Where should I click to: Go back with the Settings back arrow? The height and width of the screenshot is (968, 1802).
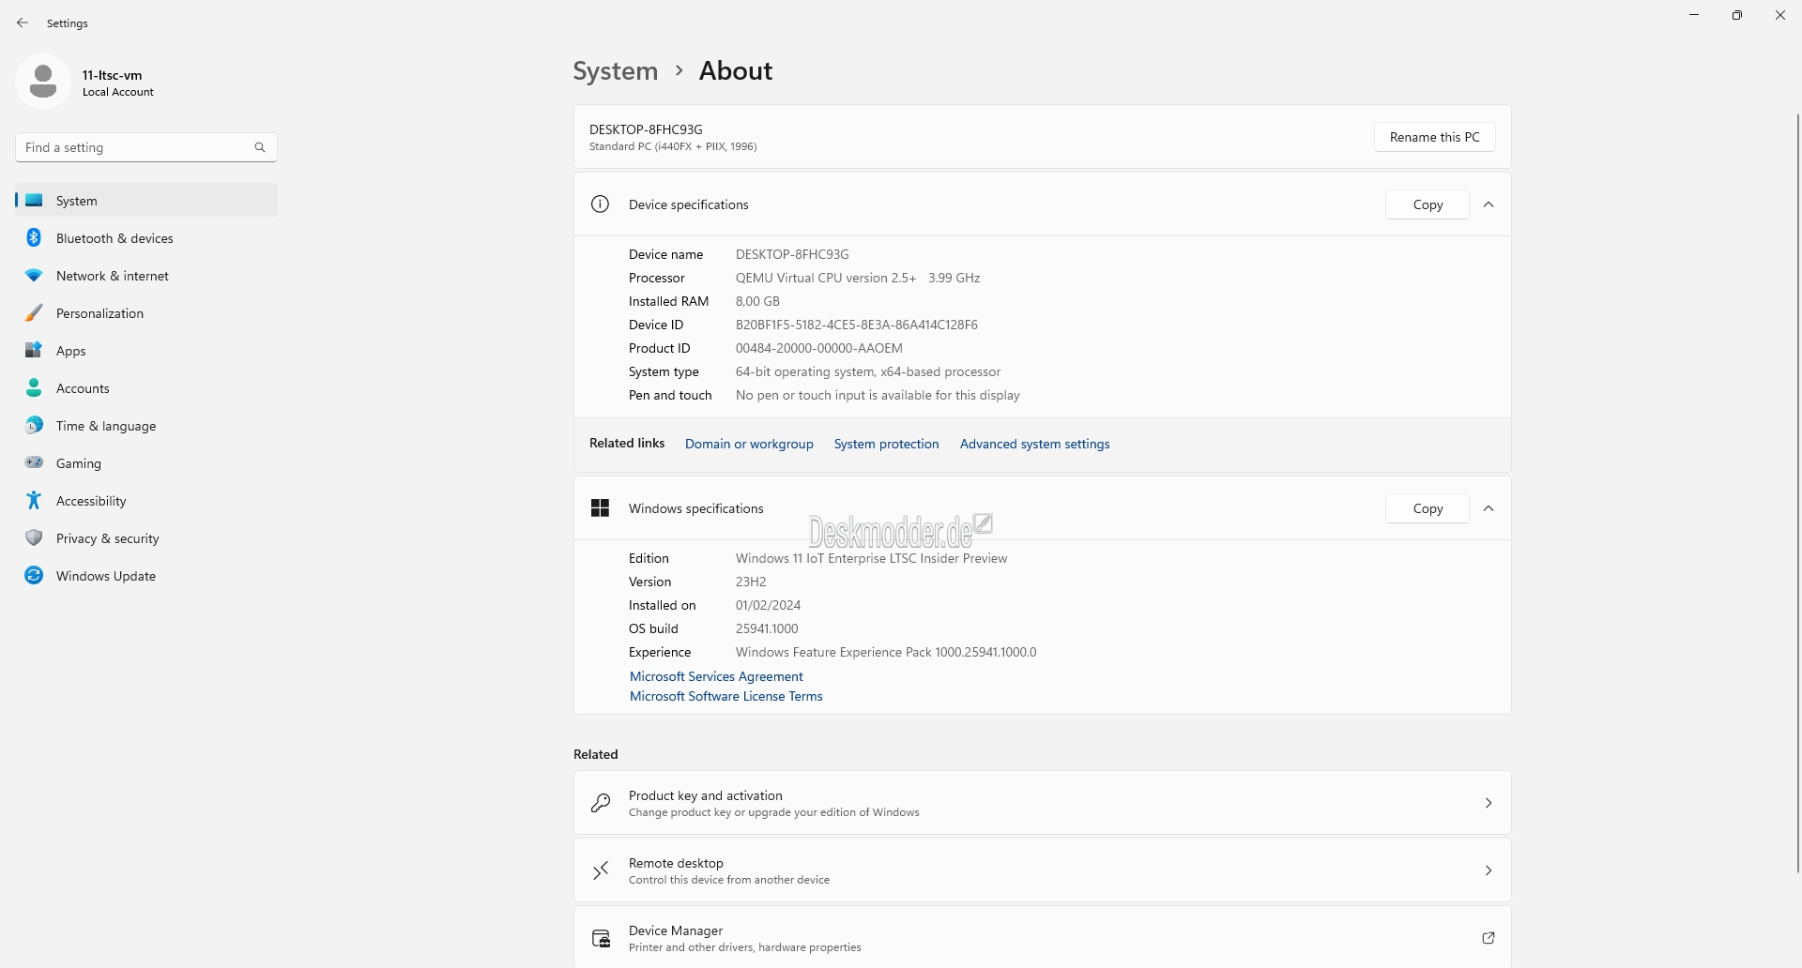coord(23,23)
